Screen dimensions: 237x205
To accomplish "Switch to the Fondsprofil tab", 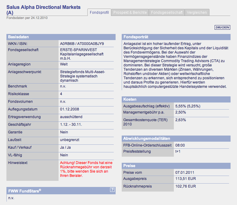I will point(99,12).
